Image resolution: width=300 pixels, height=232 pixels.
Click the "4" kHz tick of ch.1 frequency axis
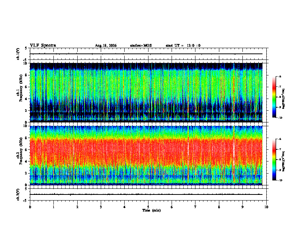[x=26, y=99]
